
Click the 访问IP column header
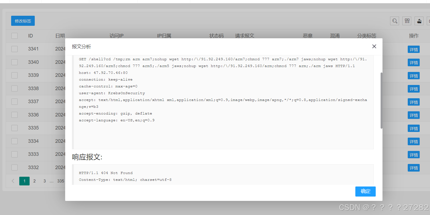(x=116, y=36)
